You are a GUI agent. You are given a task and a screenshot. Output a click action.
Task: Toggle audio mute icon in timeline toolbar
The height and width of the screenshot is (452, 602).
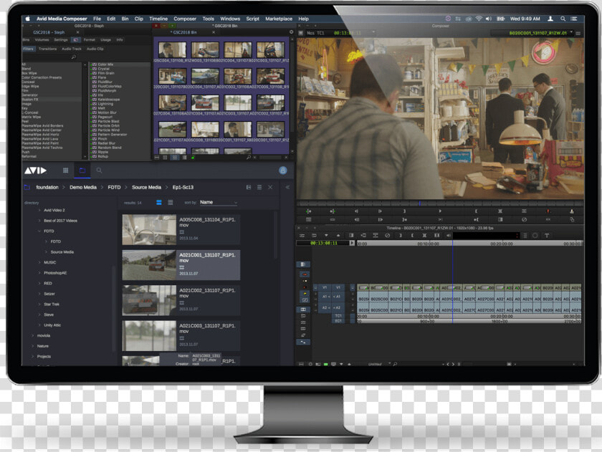(449, 236)
